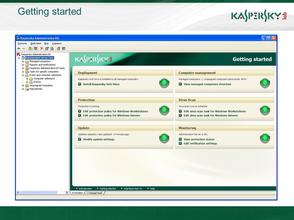Screen dimensions: 294x220
Task: Edit protection policy for Windows Workstations
Action: [x=115, y=111]
